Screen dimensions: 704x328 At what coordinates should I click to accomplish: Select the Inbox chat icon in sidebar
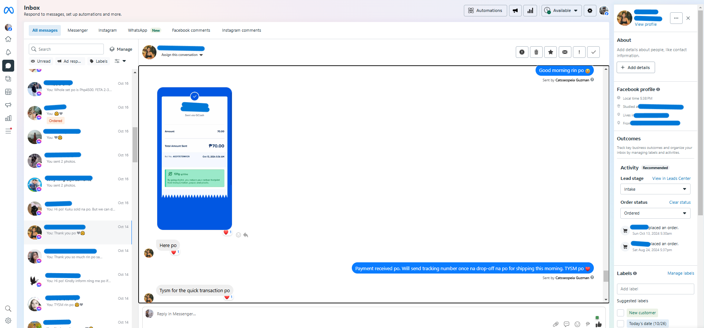(x=8, y=66)
